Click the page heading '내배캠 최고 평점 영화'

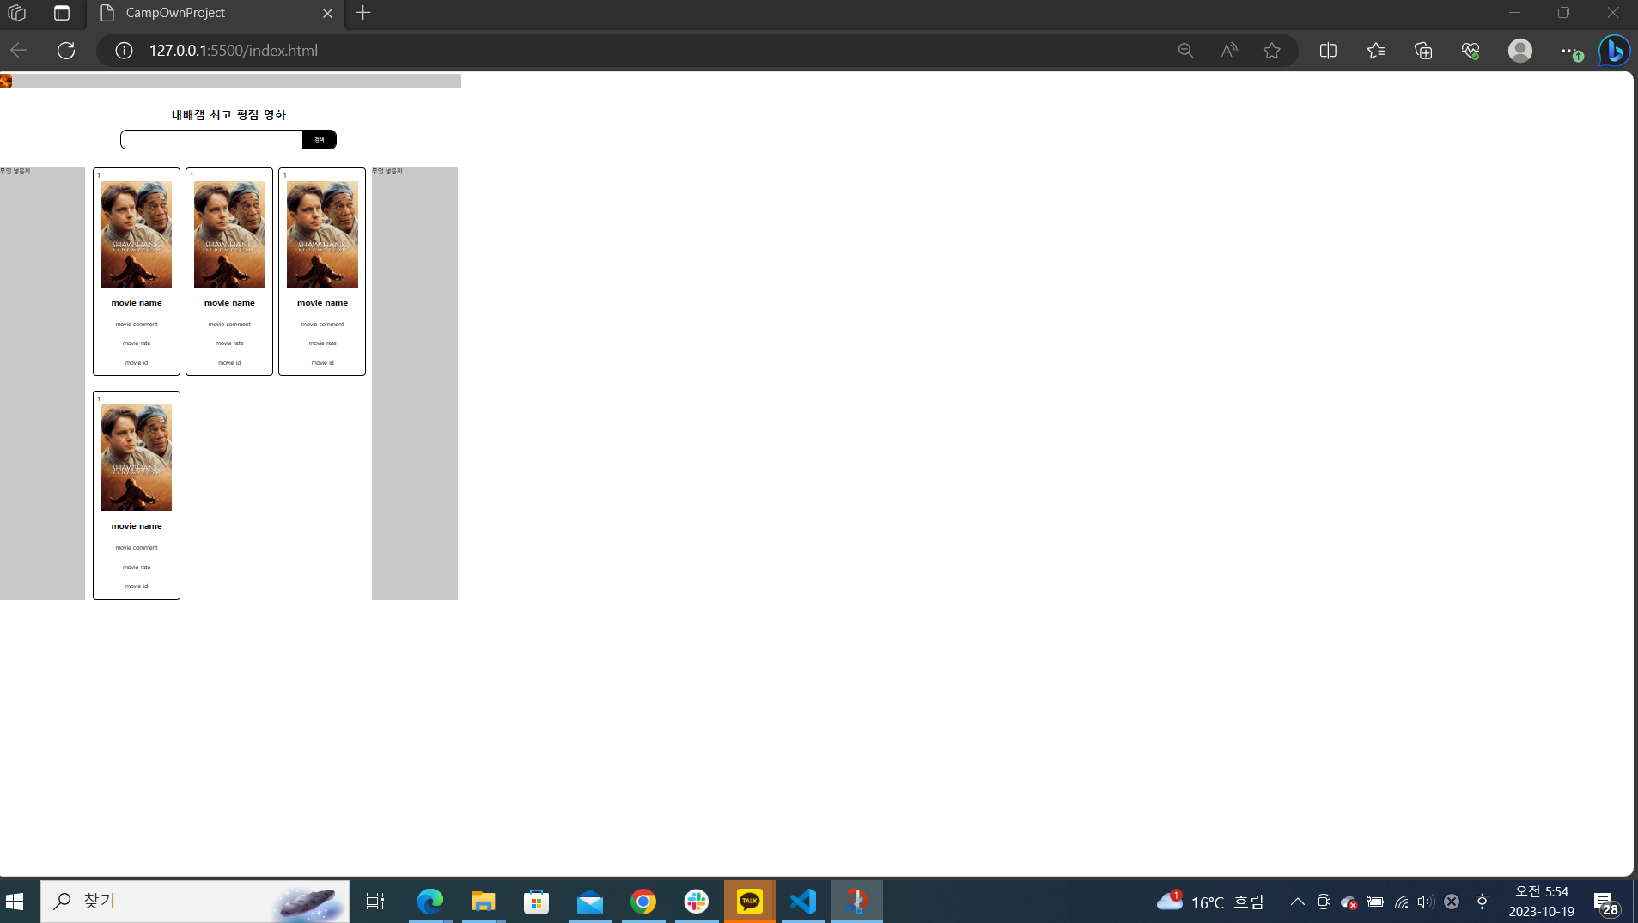[228, 115]
